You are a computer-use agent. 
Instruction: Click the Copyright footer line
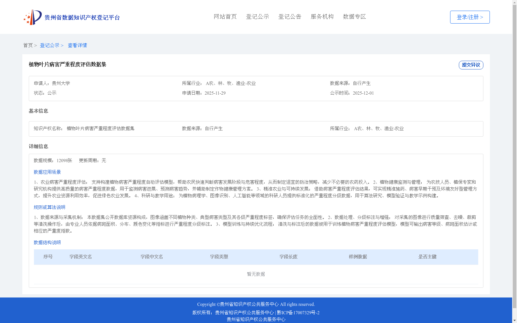click(x=256, y=304)
